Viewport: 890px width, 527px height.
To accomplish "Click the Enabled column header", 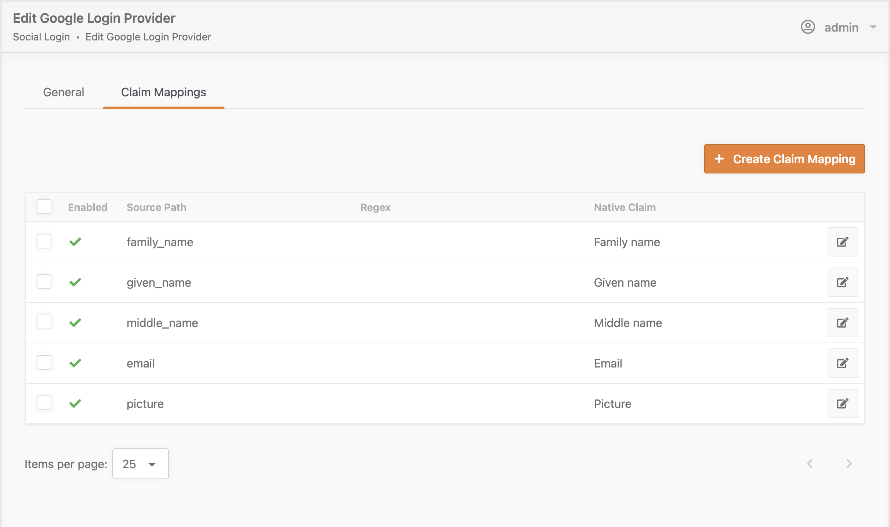I will 88,207.
